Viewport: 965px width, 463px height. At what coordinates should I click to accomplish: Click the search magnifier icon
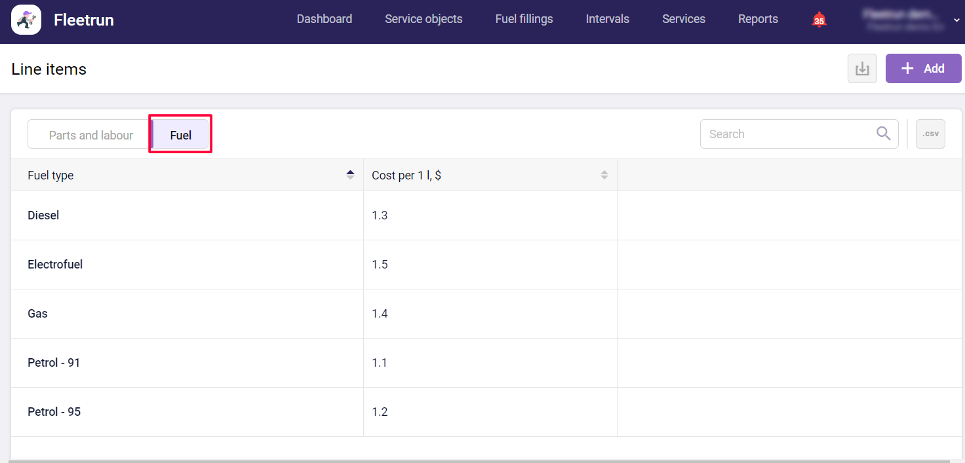pos(883,134)
